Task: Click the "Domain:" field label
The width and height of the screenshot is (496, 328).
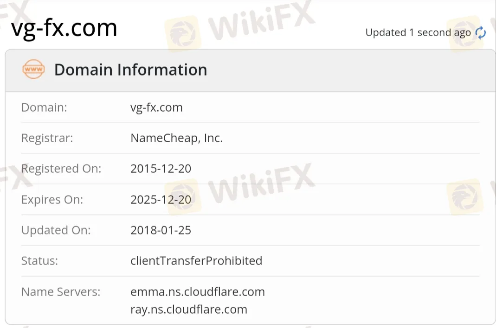Action: pyautogui.click(x=44, y=107)
